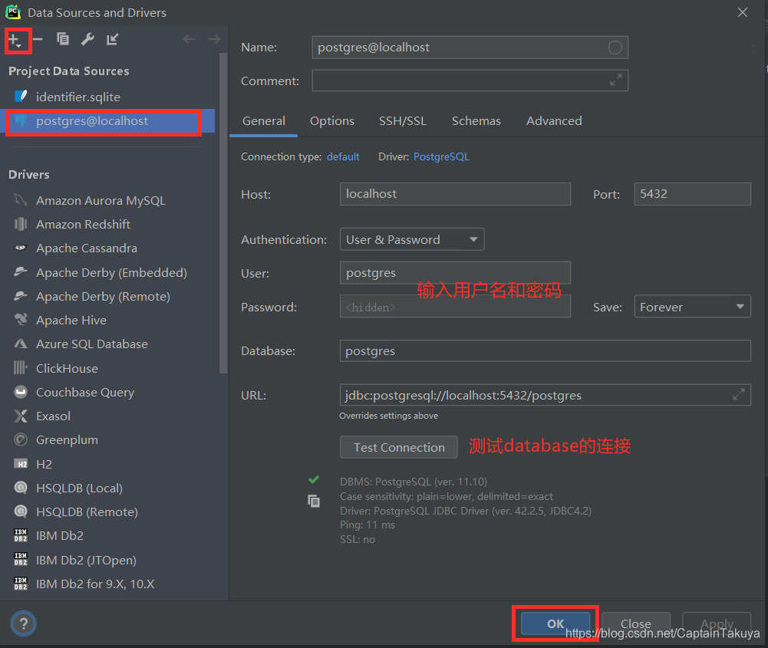The width and height of the screenshot is (768, 648).
Task: Click the Comment input field
Action: coord(470,81)
